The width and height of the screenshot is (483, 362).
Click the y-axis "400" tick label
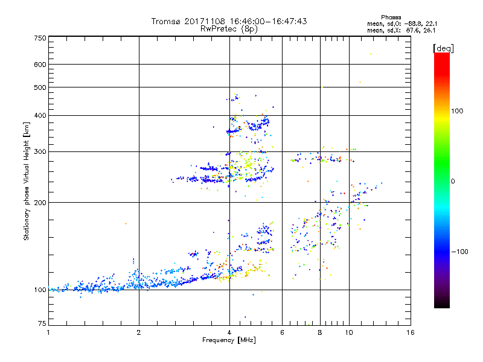[40, 116]
